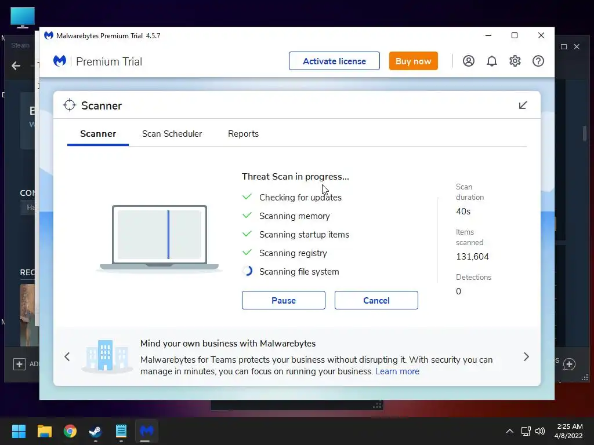Open Malwarebytes settings gear
This screenshot has height=445, width=594.
tap(515, 61)
